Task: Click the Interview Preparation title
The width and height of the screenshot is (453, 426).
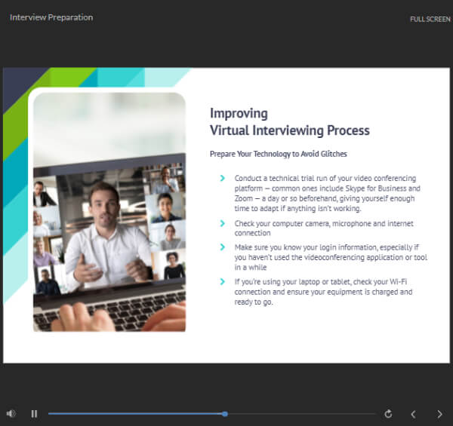Action: point(51,17)
